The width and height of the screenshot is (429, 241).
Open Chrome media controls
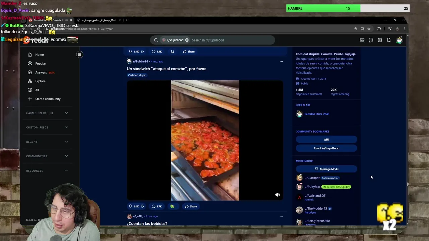pos(390,29)
